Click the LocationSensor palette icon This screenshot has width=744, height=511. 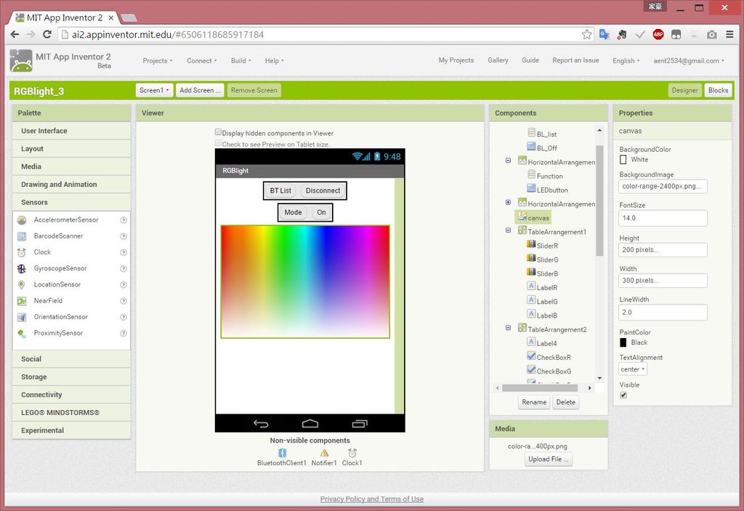[x=22, y=284]
